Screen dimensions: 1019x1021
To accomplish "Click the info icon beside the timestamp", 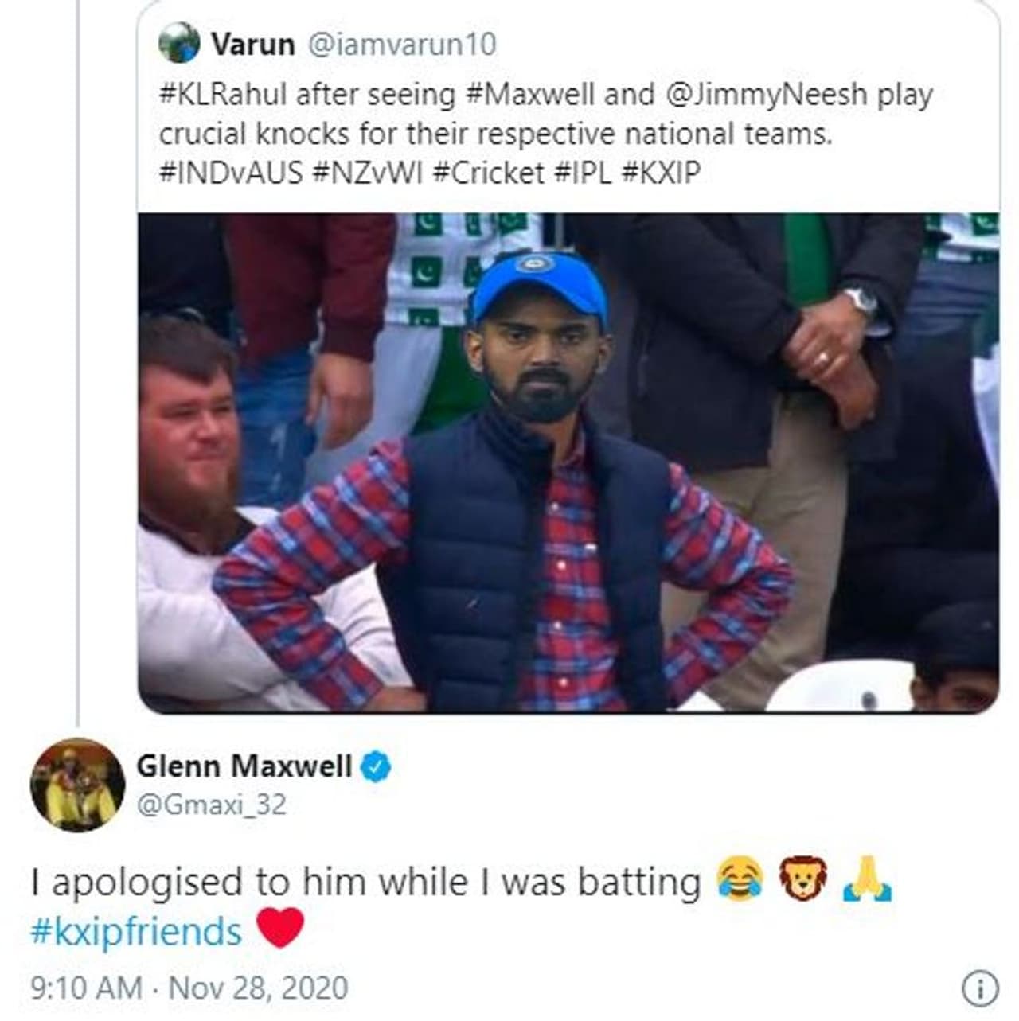I will tap(980, 988).
